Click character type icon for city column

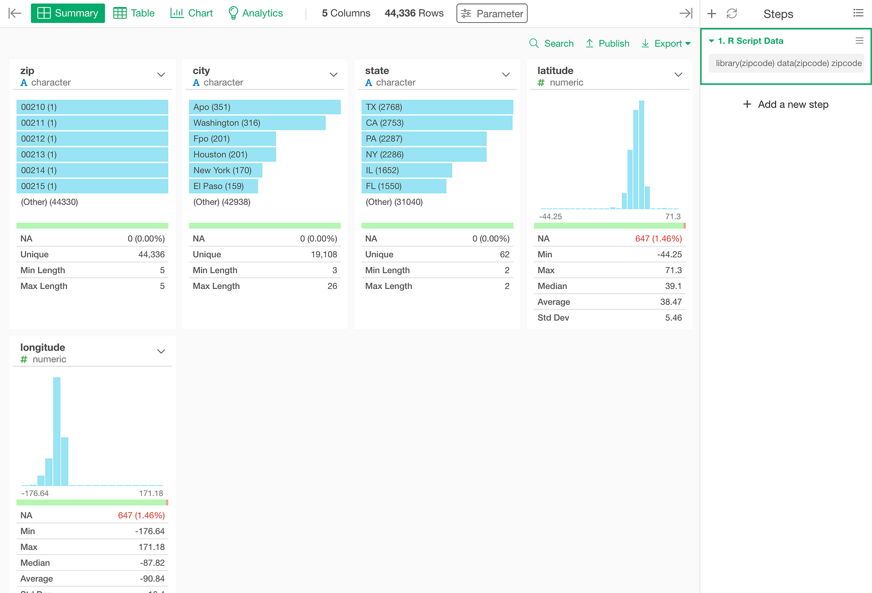pos(196,83)
